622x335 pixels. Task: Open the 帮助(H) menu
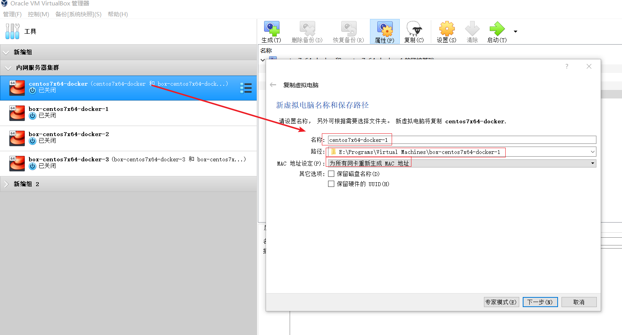tap(118, 14)
